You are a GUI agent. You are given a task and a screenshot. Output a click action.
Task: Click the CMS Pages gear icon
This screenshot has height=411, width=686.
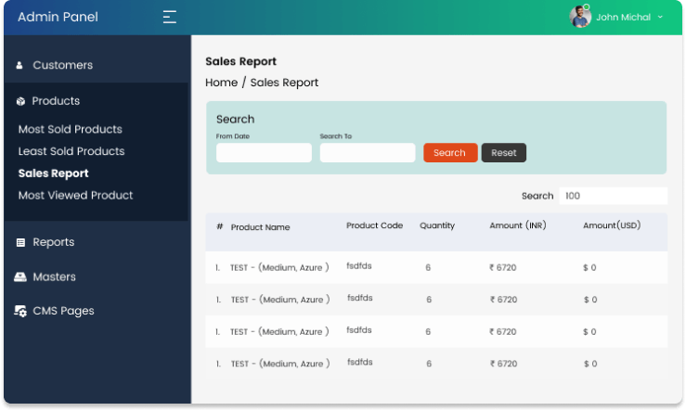[20, 312]
